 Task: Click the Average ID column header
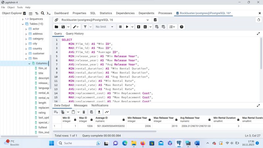(110, 119)
